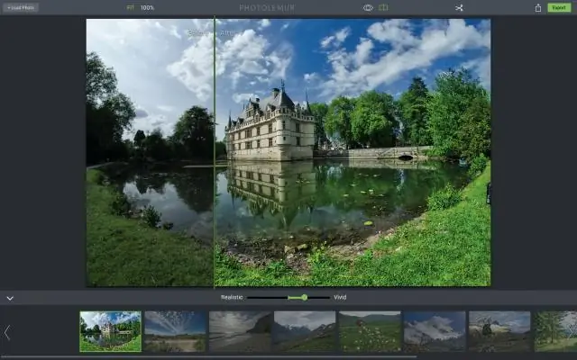Select the streaky sky landscape thumbnail

pos(175,331)
